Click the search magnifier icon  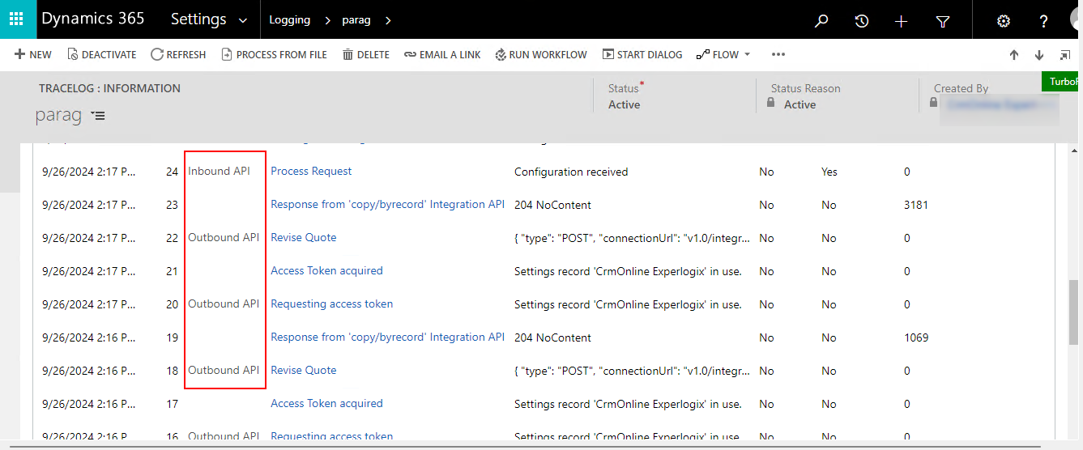pos(821,21)
